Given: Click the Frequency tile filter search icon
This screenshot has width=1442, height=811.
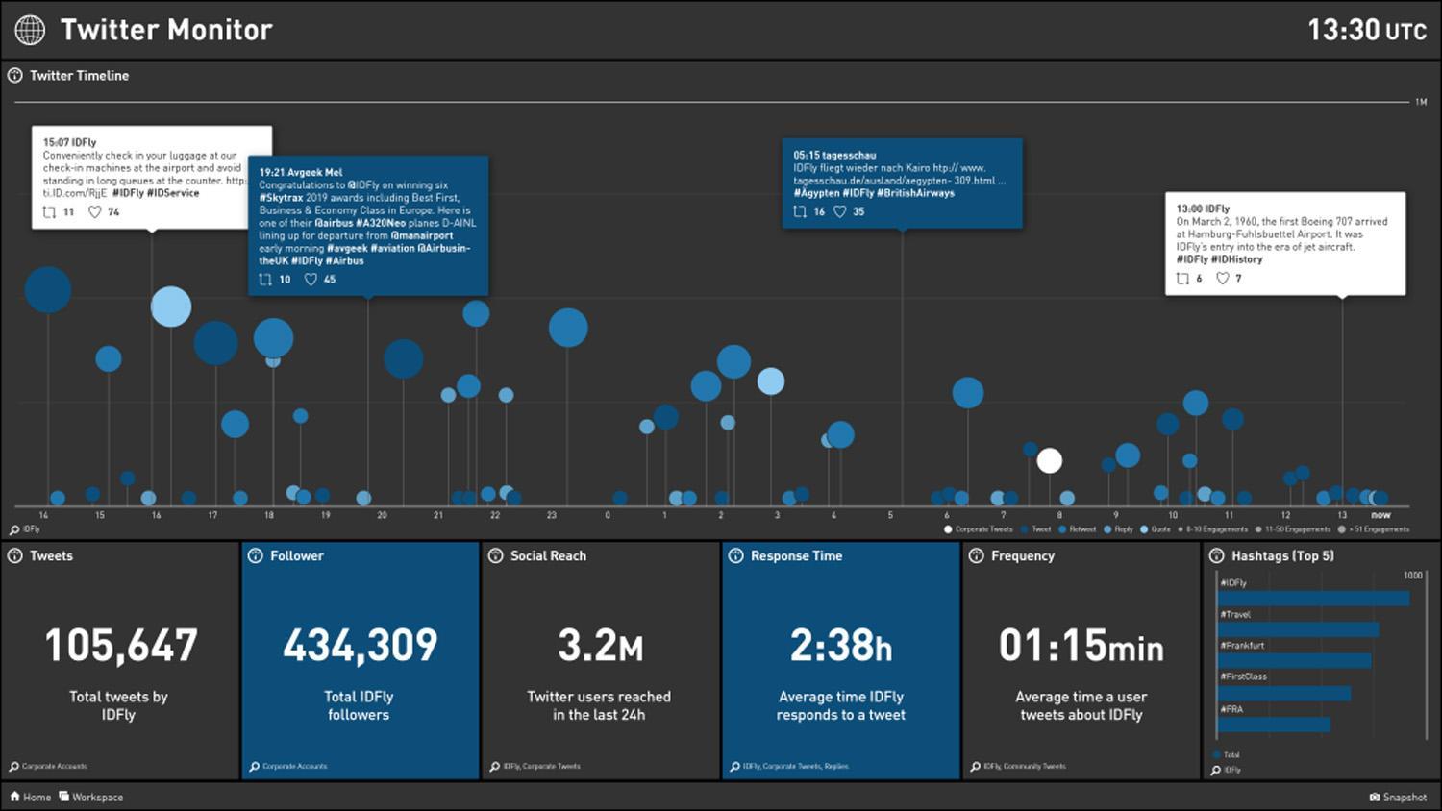Looking at the screenshot, I should [x=976, y=766].
